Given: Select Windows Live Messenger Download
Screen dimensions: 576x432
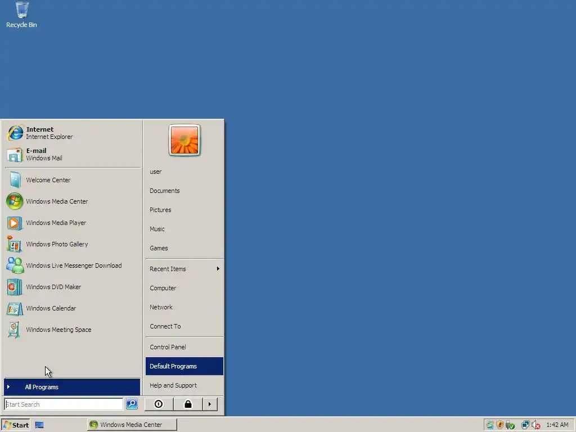Looking at the screenshot, I should click(73, 265).
